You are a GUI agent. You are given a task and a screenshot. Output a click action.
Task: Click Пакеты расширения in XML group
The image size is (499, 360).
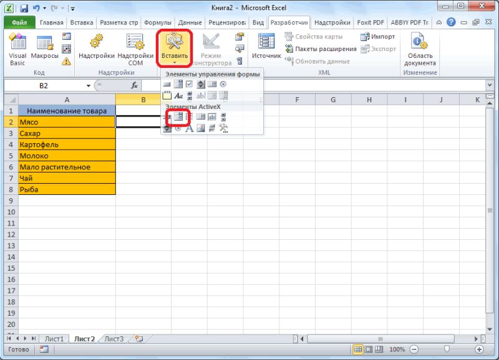pyautogui.click(x=321, y=49)
